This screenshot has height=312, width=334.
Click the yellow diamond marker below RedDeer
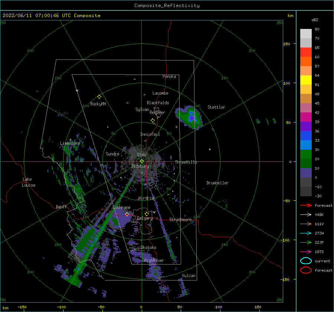tap(153, 121)
